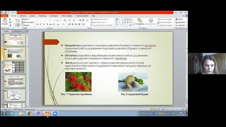226x127 pixels.
Task: Click the File (Файл) button
Action: [x=4, y=16]
